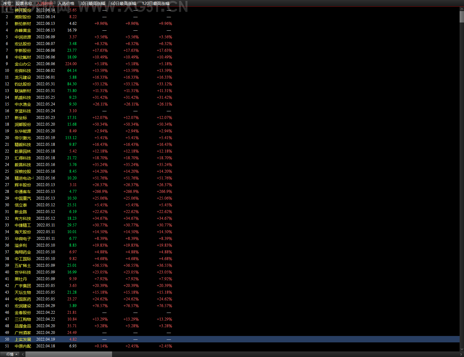Image resolution: width=464 pixels, height=357 pixels.
Task: Select stock 世华科技 in row 40
Action: tap(23, 272)
